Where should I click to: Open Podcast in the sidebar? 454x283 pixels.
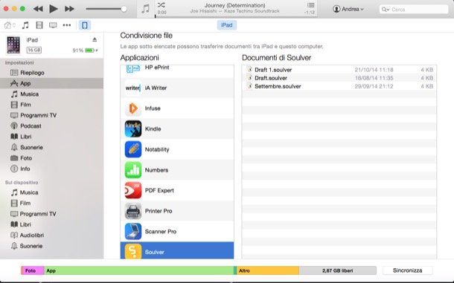pyautogui.click(x=51, y=126)
